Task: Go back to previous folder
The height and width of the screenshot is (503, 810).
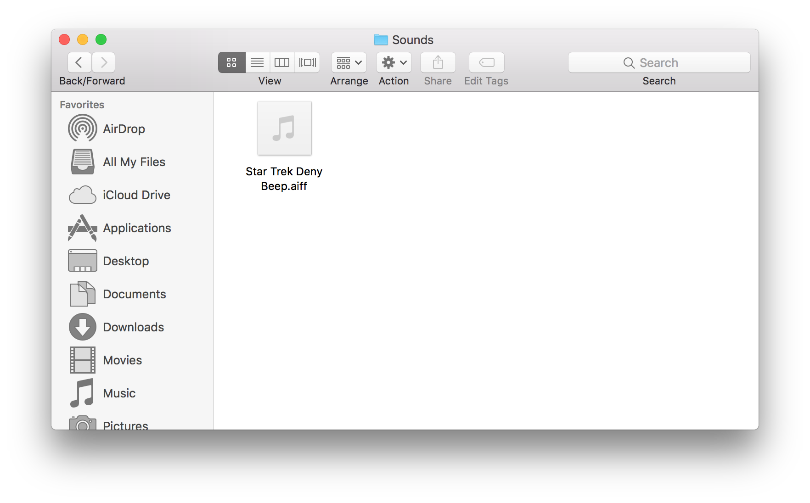Action: [79, 62]
